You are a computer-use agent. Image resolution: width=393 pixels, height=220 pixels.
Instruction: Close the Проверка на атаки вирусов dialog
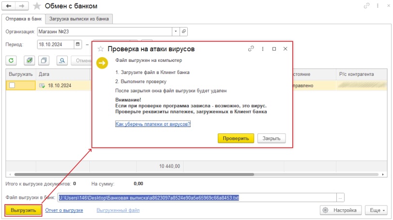click(285, 49)
